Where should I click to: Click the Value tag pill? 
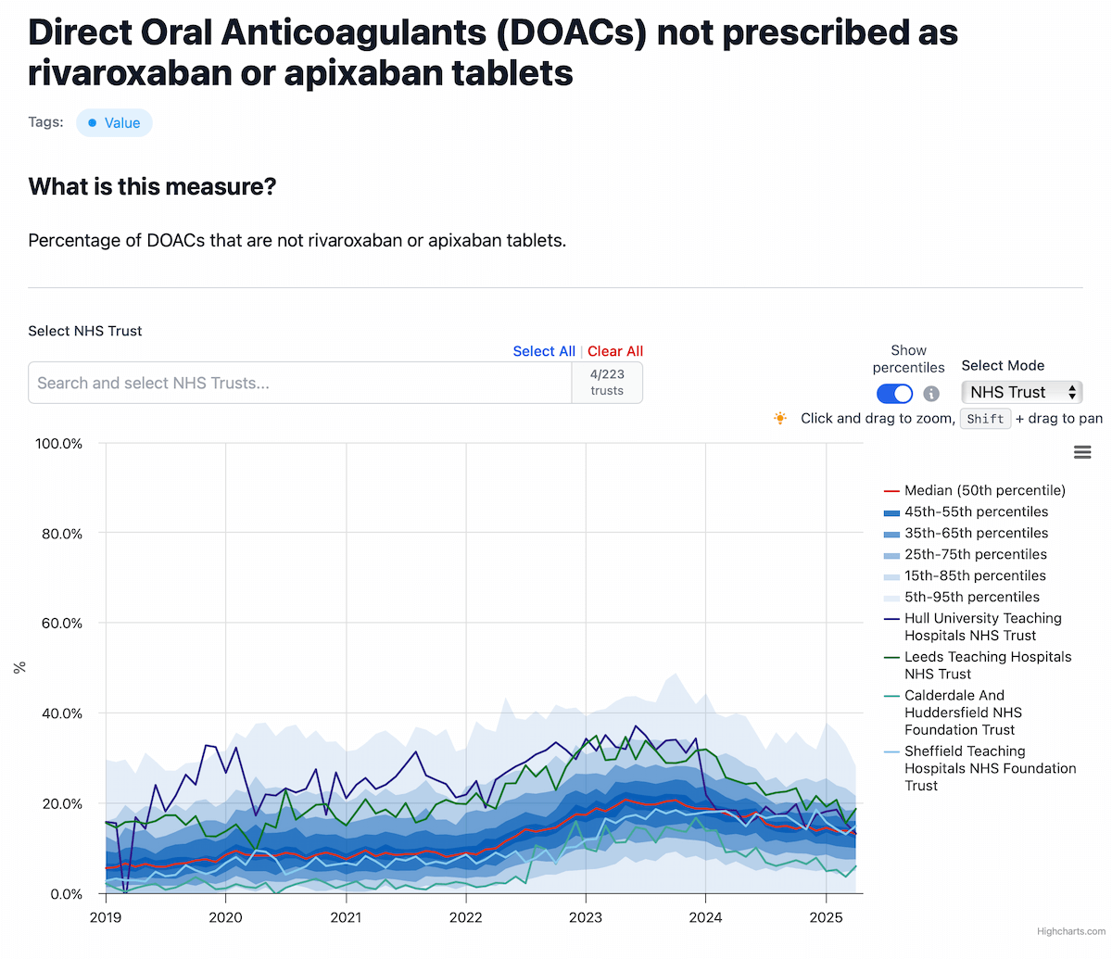114,123
